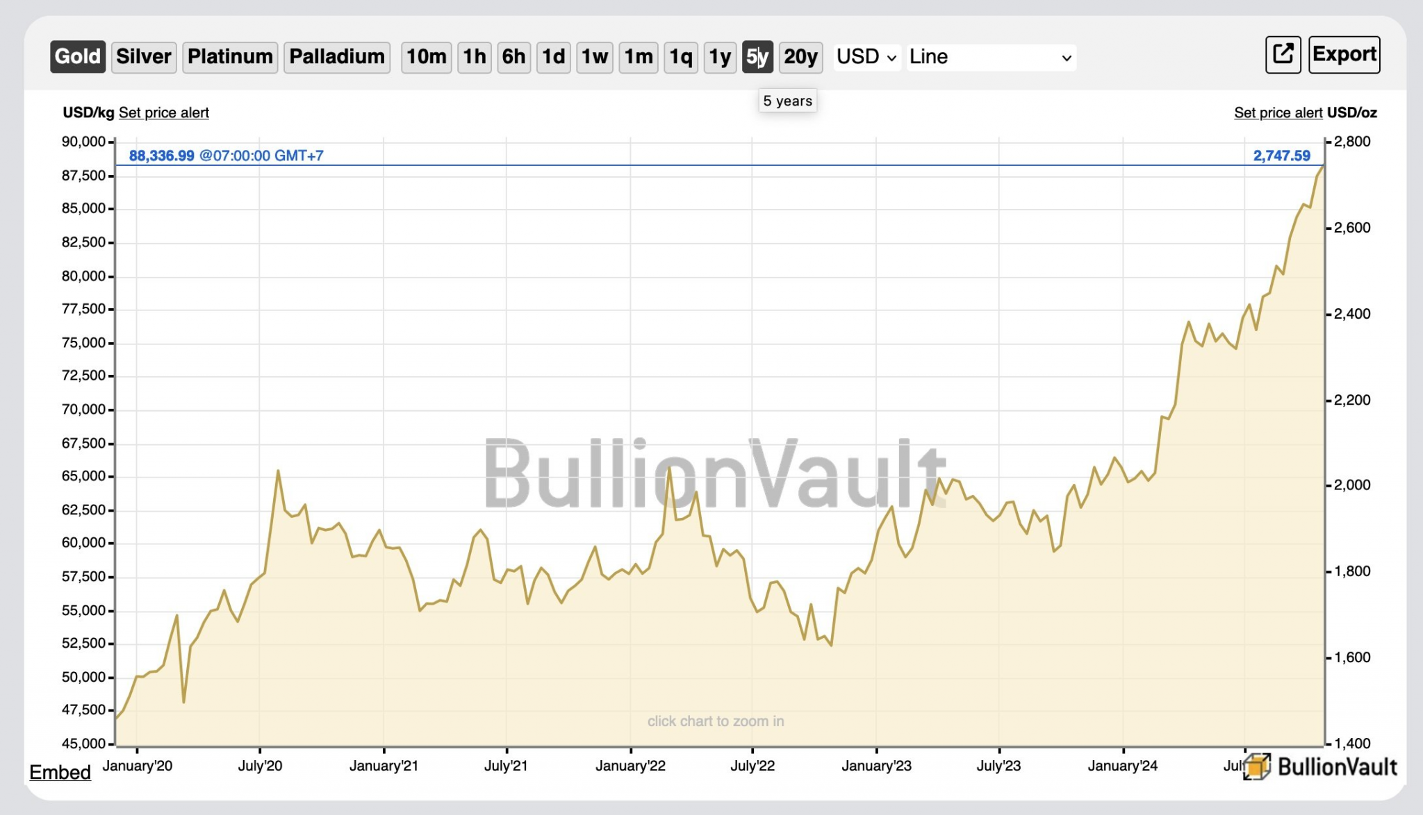Select the 5y time range
The image size is (1423, 815).
757,57
